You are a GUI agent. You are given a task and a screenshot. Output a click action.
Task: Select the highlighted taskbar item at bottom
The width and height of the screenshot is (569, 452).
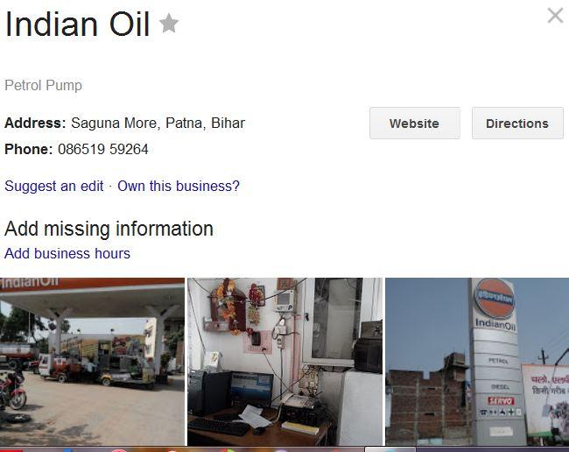tap(390, 449)
